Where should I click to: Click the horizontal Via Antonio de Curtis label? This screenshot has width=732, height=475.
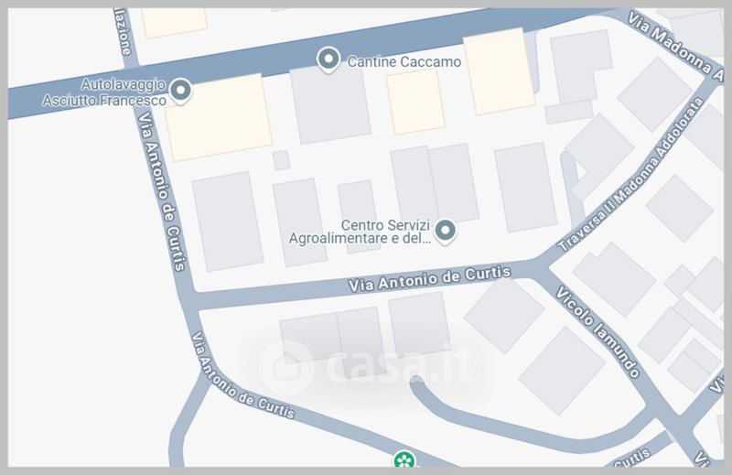430,279
